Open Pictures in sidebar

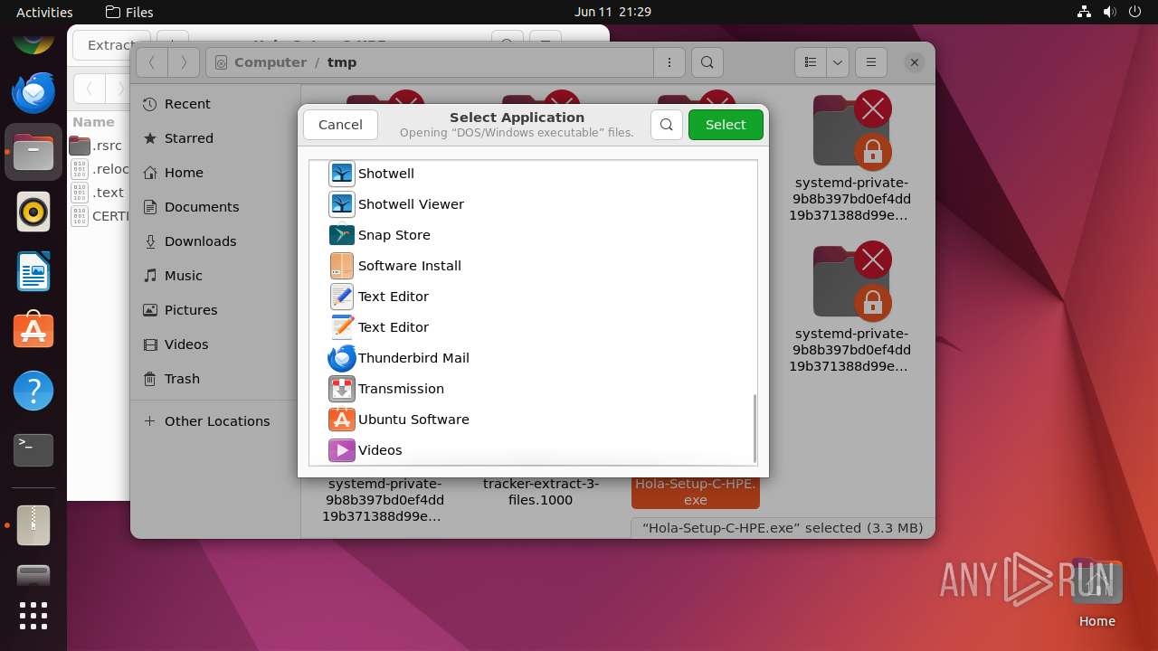[x=215, y=310]
